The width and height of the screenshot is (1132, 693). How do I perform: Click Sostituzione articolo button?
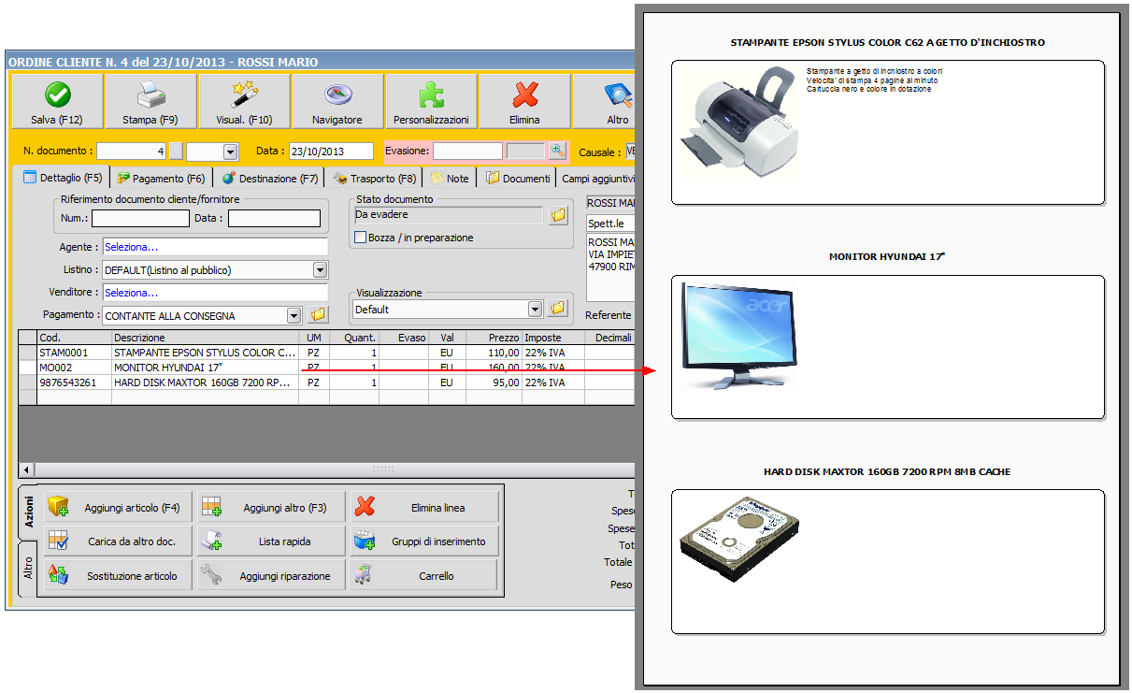pos(119,575)
